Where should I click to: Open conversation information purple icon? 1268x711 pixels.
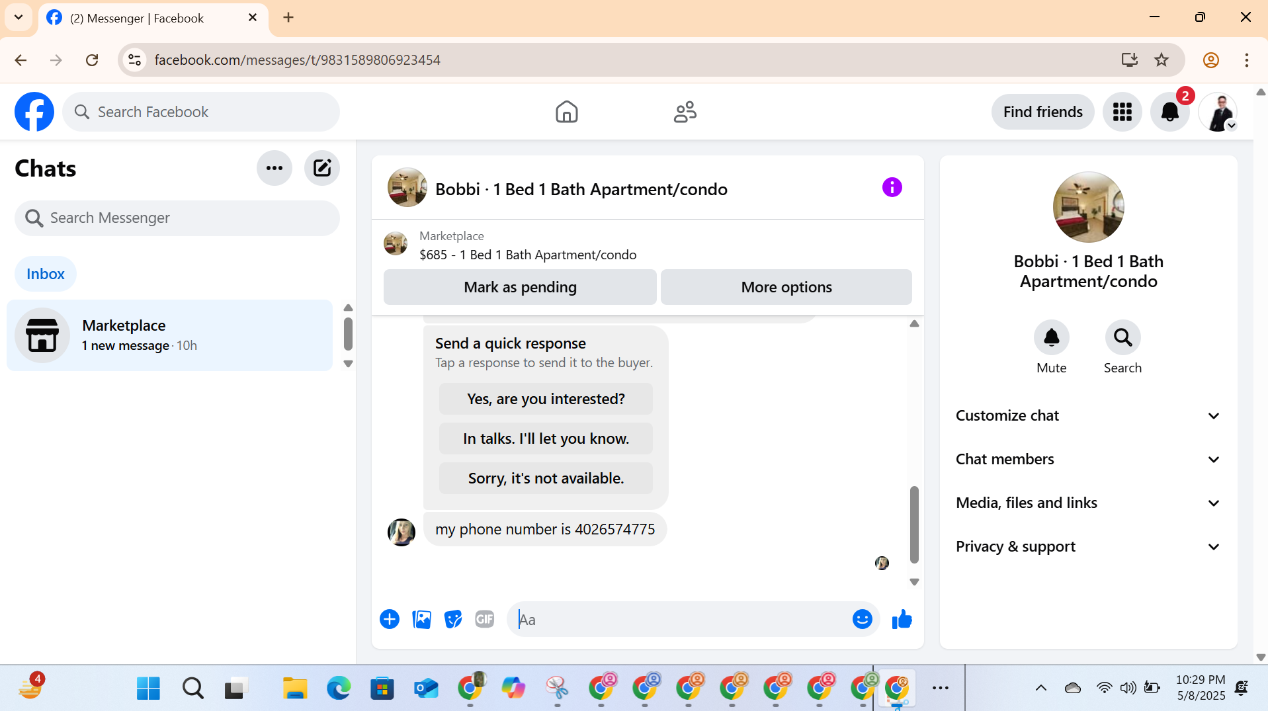(892, 188)
